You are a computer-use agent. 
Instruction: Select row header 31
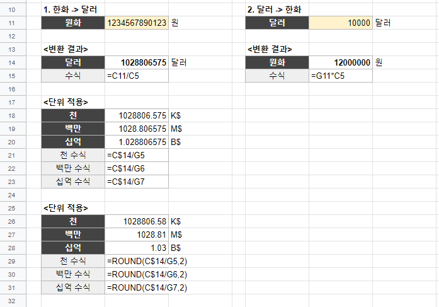tap(12, 287)
